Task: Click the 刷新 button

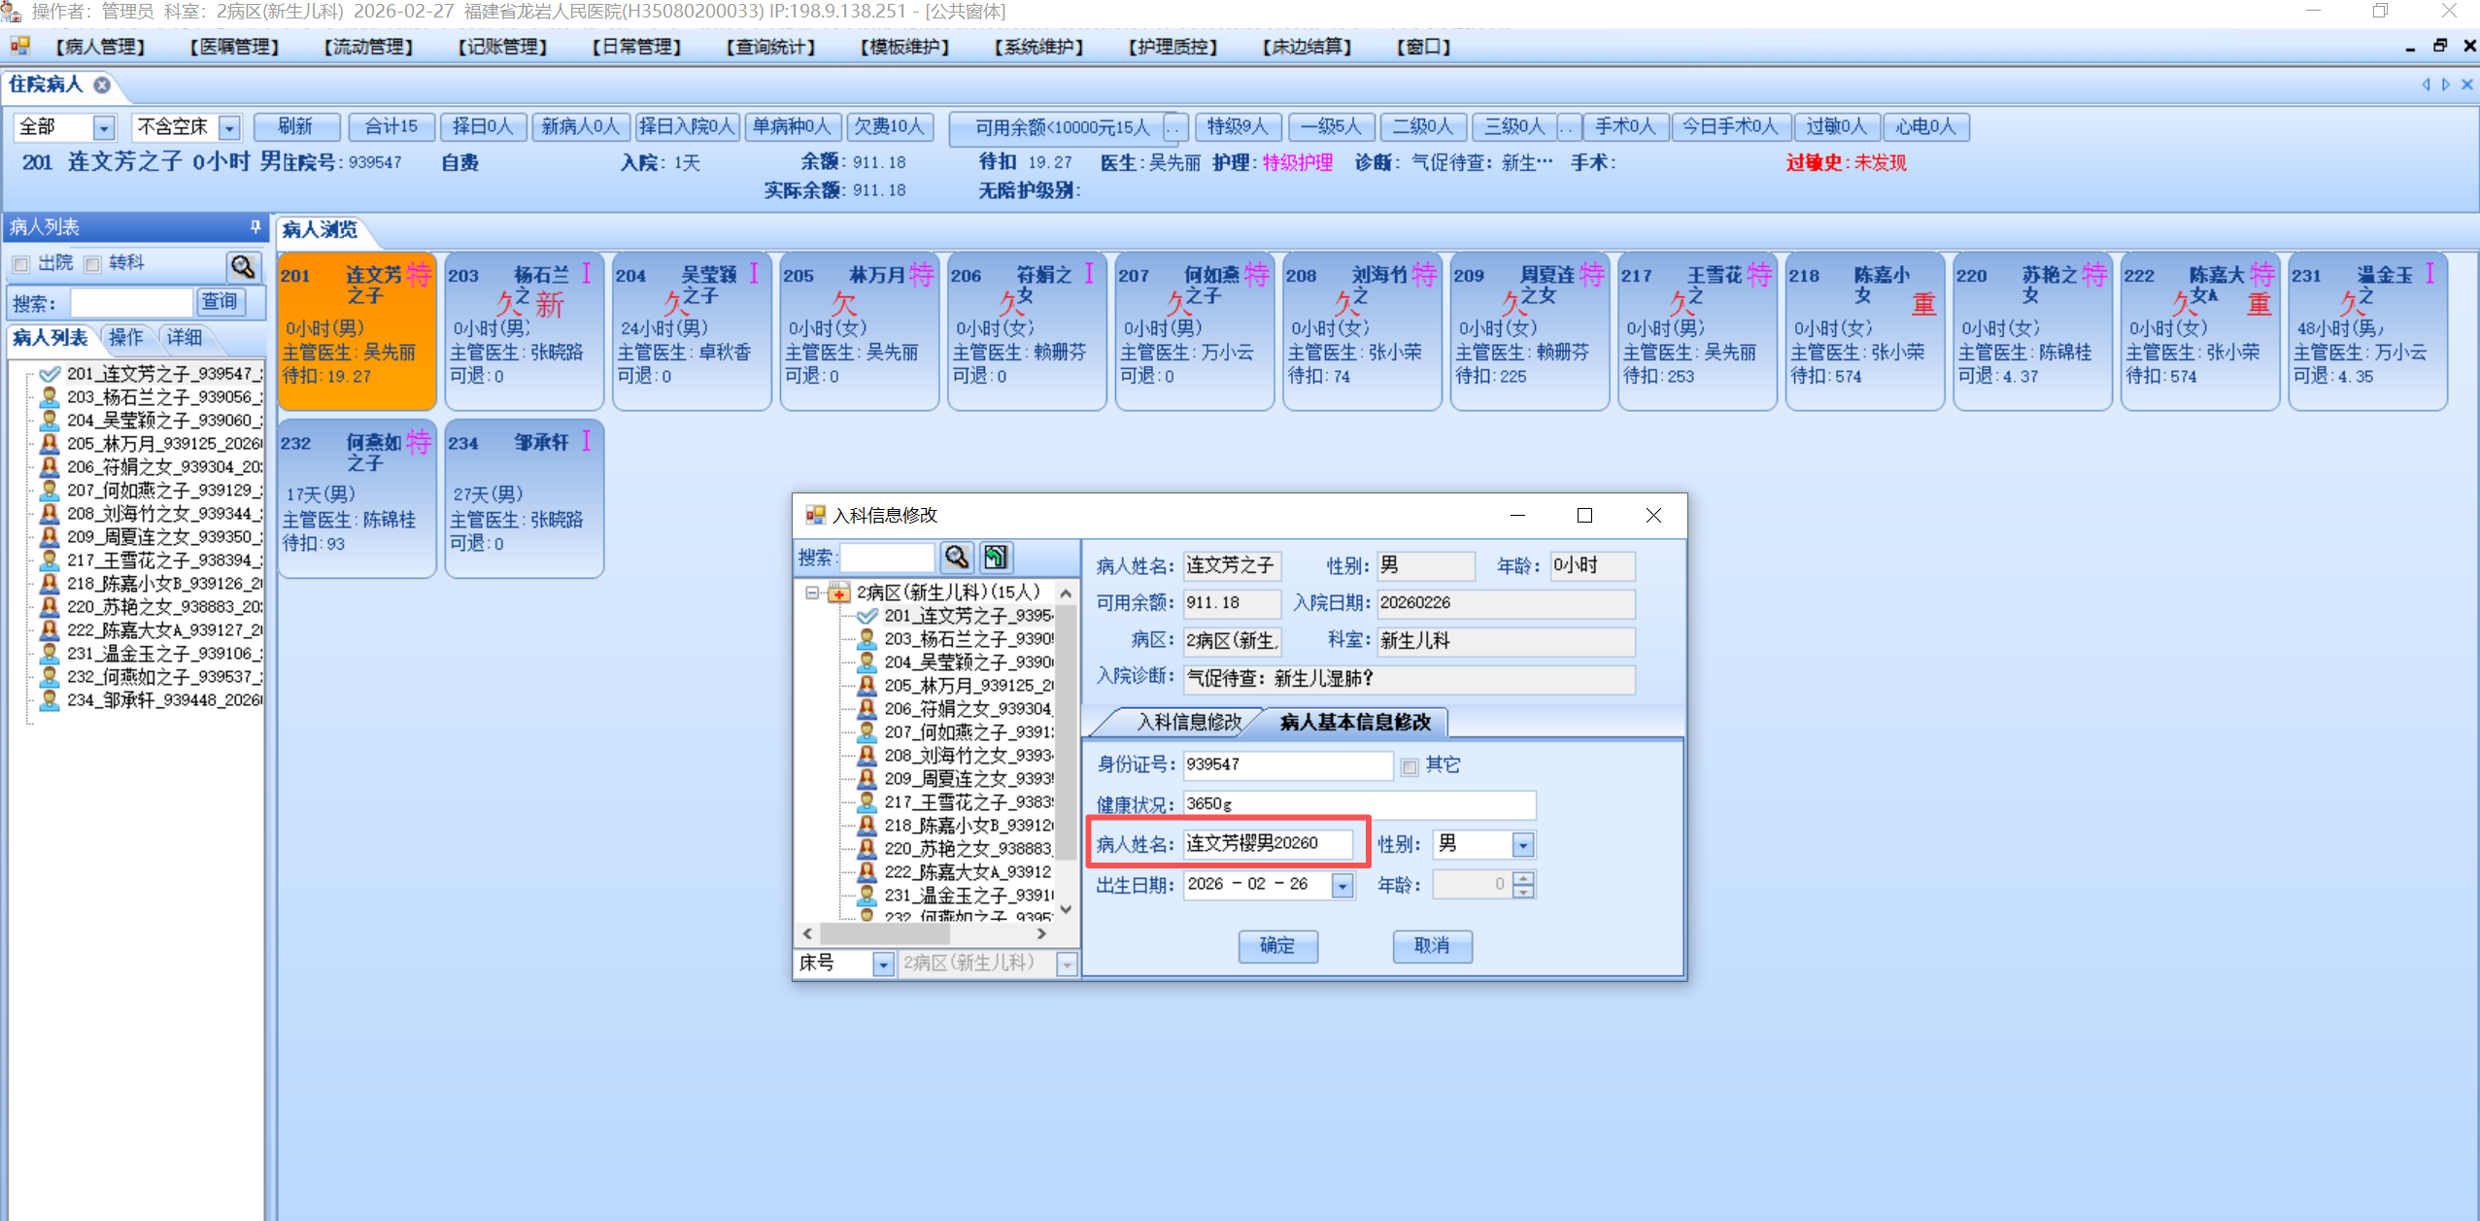Action: coord(295,126)
